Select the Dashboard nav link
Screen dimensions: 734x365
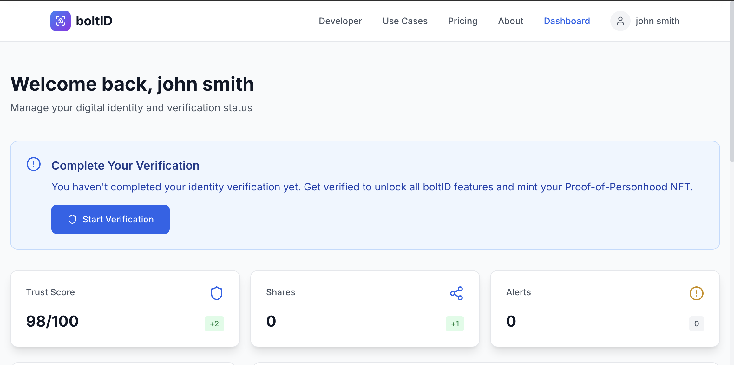pyautogui.click(x=567, y=21)
